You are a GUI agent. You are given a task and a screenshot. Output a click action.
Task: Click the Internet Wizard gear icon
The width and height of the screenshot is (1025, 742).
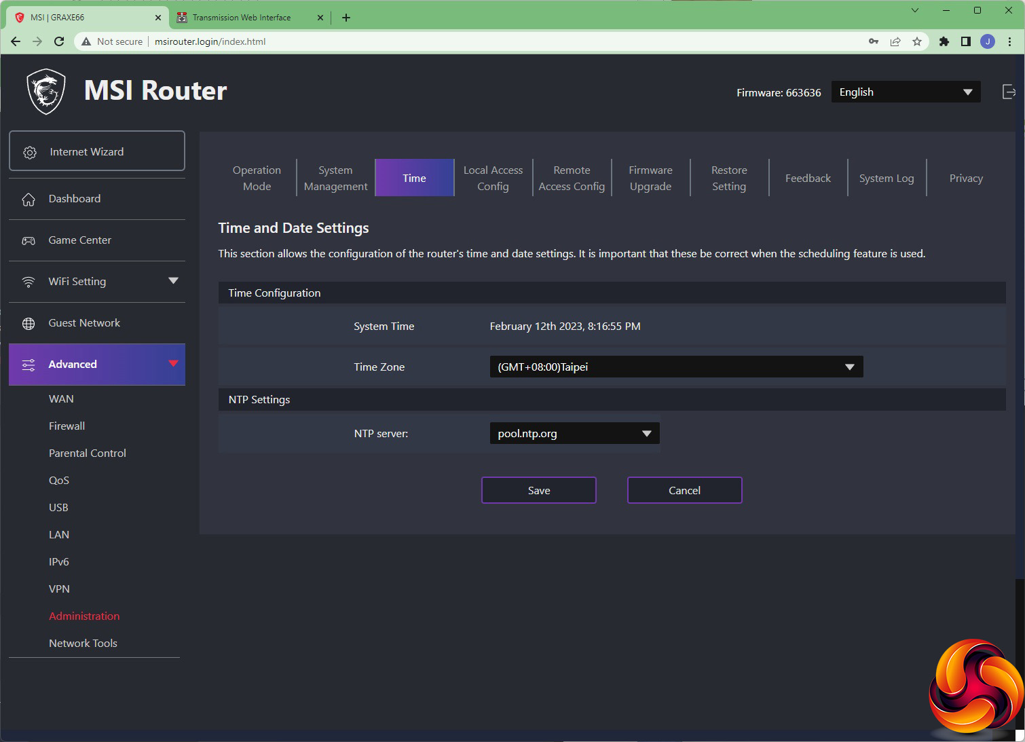point(30,152)
